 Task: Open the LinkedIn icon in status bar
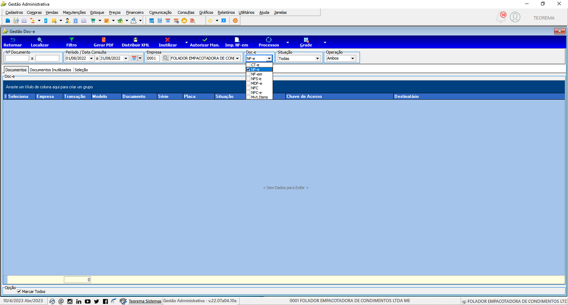click(79, 301)
